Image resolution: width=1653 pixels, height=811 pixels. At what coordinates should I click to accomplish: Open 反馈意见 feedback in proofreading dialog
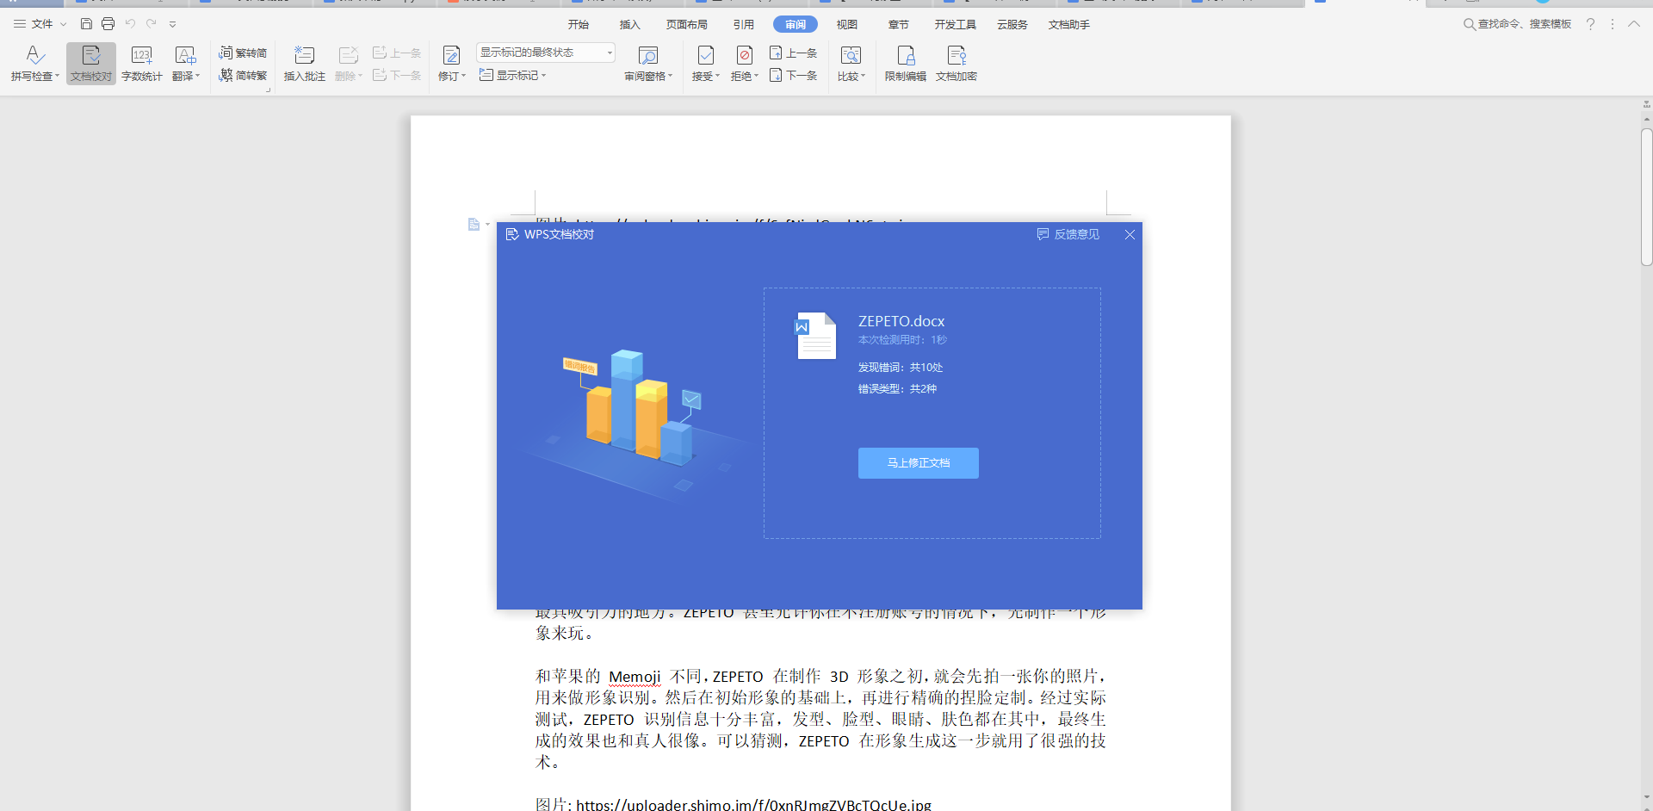[x=1068, y=234]
